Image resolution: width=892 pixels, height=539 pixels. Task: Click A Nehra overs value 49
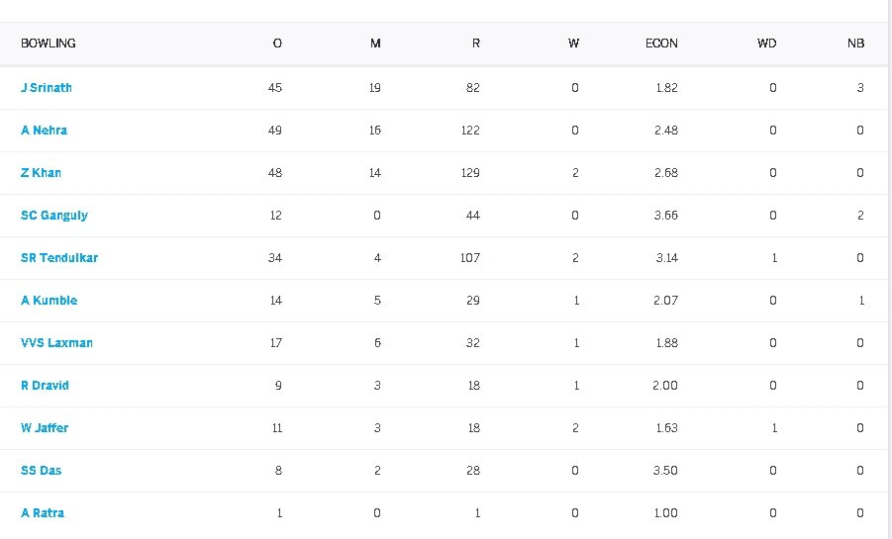[x=275, y=131]
